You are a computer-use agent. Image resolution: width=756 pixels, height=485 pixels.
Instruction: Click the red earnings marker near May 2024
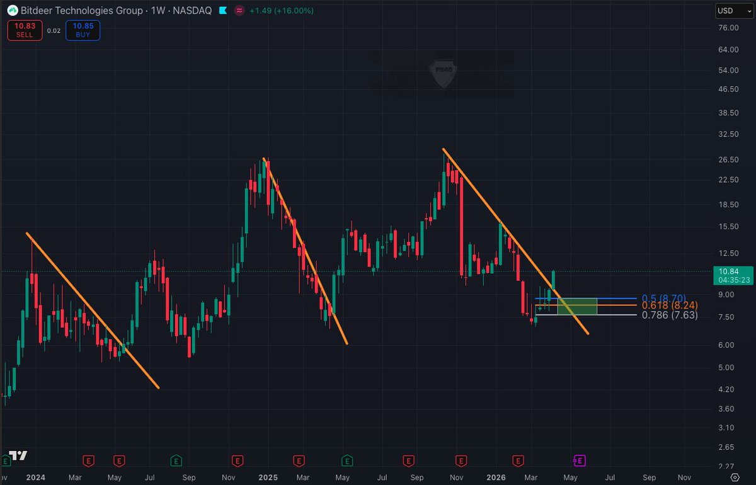(x=118, y=461)
